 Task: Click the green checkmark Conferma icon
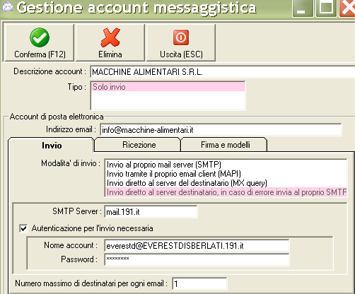coord(40,37)
